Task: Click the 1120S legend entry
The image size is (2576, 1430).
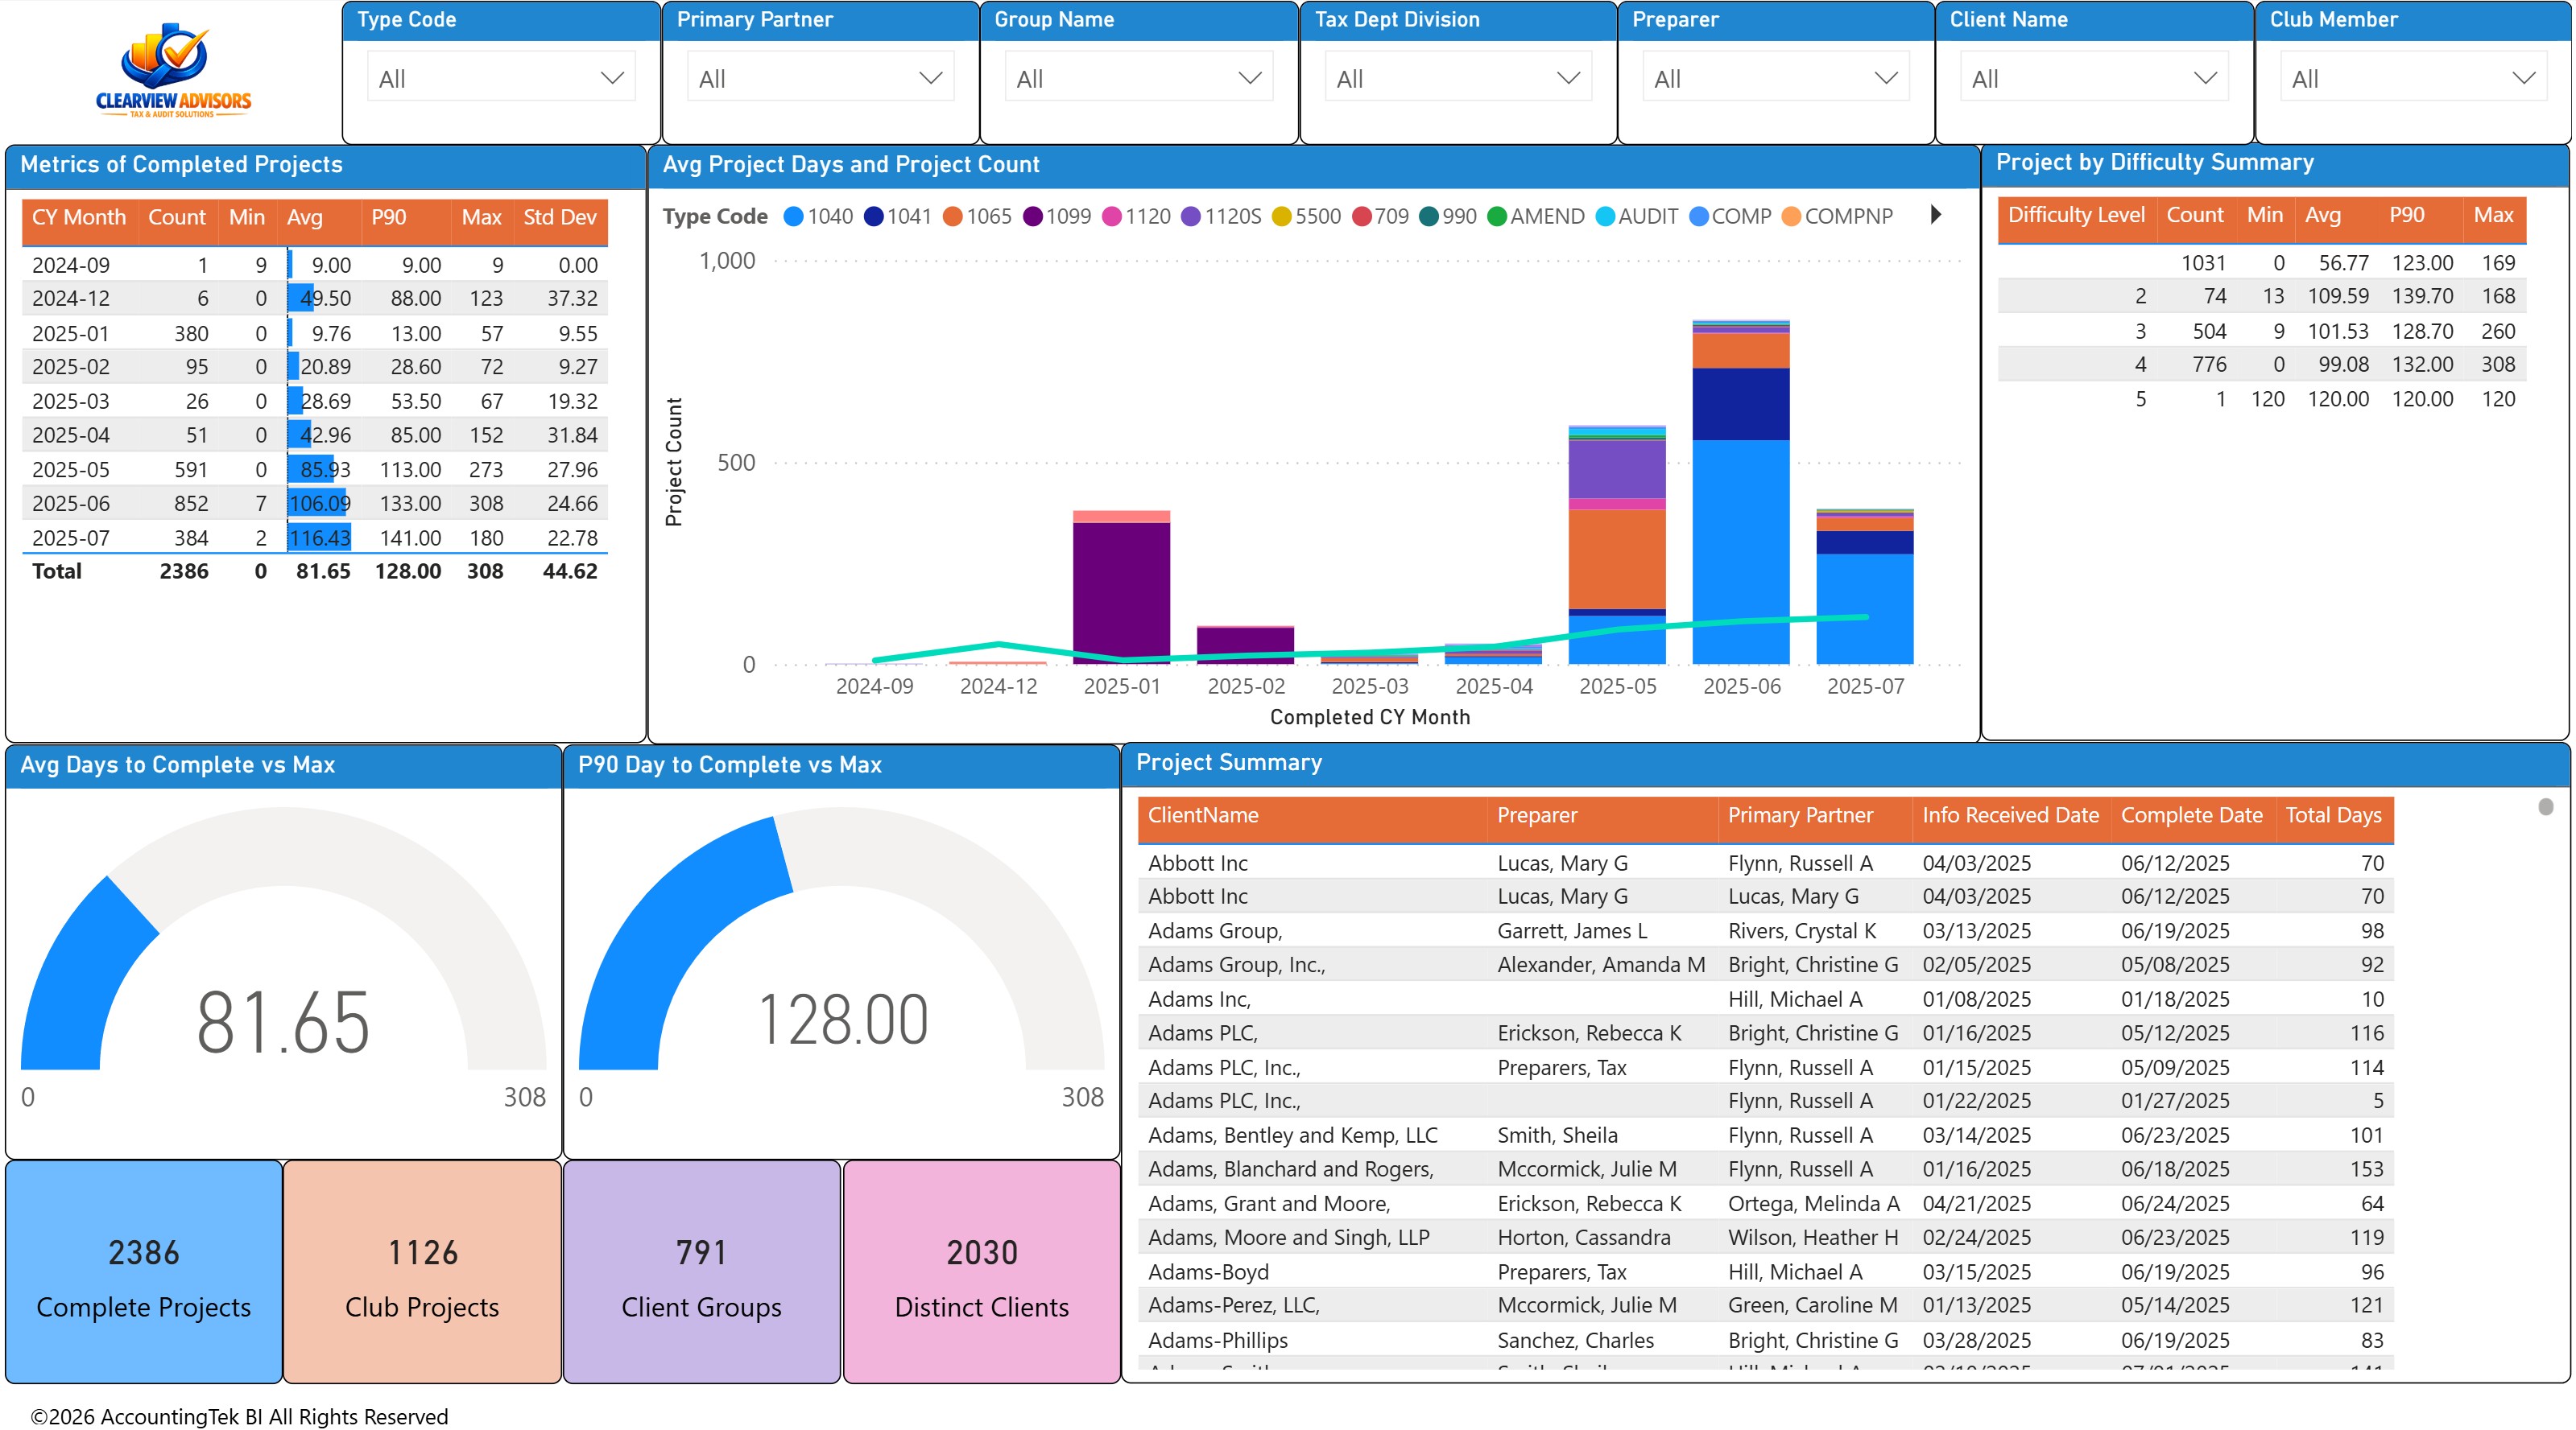Action: (1221, 216)
